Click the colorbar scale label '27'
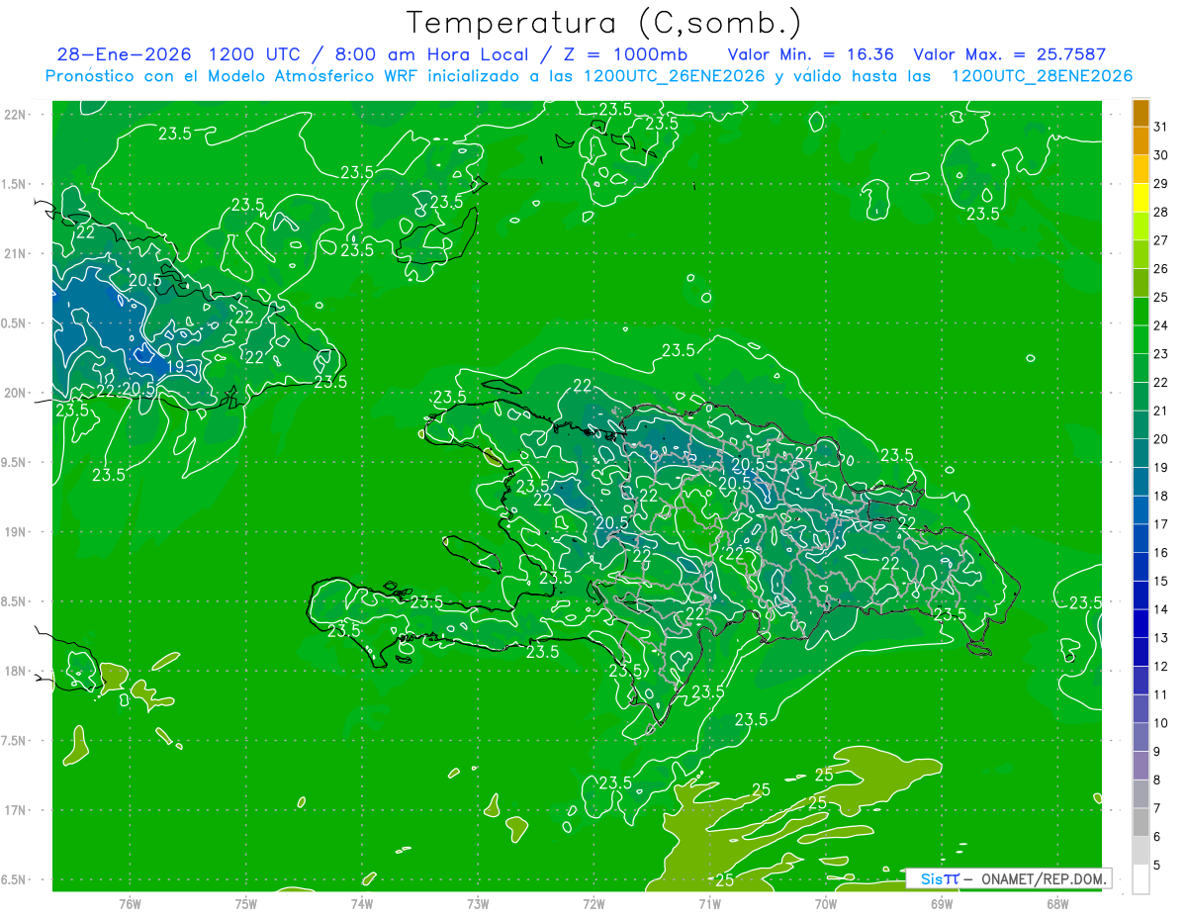Image resolution: width=1187 pixels, height=917 pixels. click(x=1161, y=240)
